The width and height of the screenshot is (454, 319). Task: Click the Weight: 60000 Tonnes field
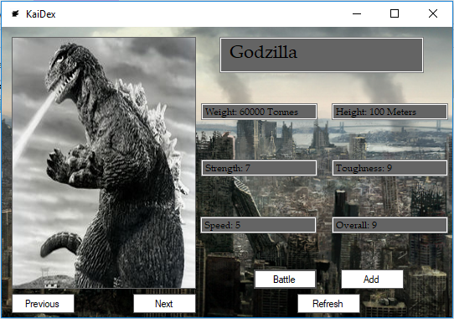pos(259,112)
